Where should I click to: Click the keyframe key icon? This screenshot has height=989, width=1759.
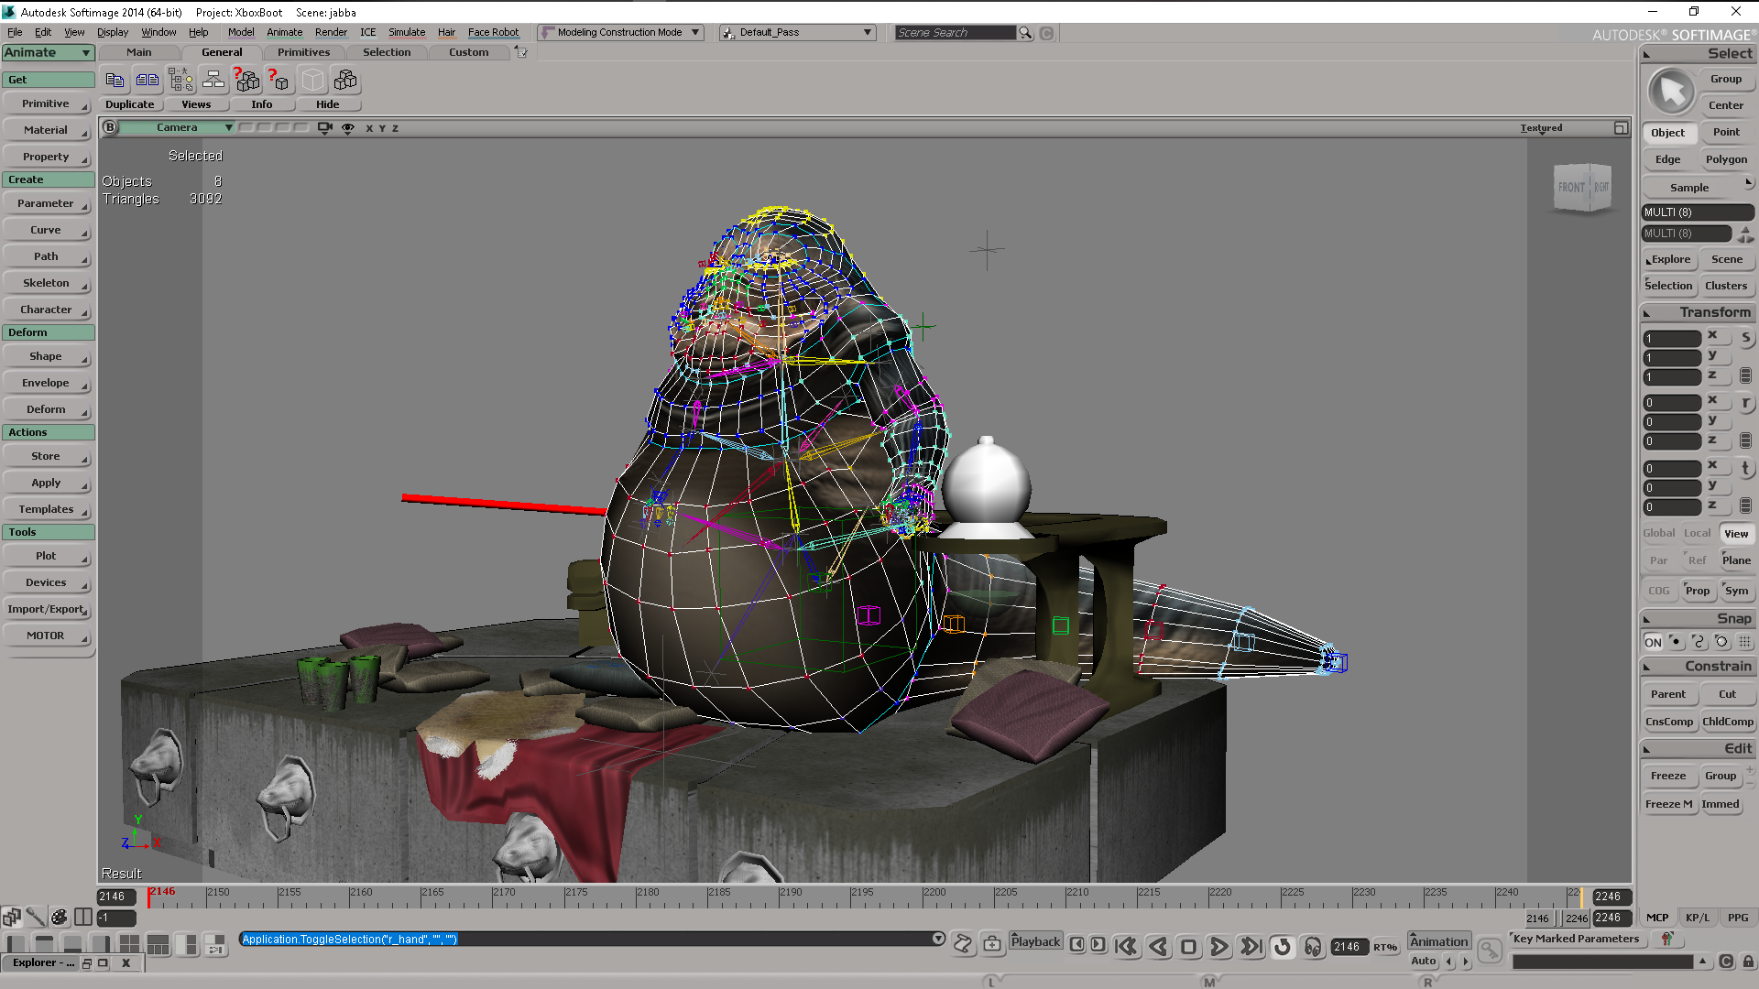(1490, 951)
